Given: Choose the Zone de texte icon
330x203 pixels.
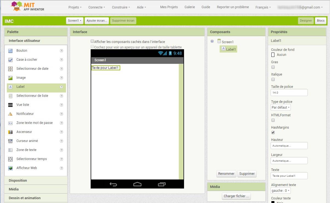Looking at the screenshot, I should tap(10, 150).
